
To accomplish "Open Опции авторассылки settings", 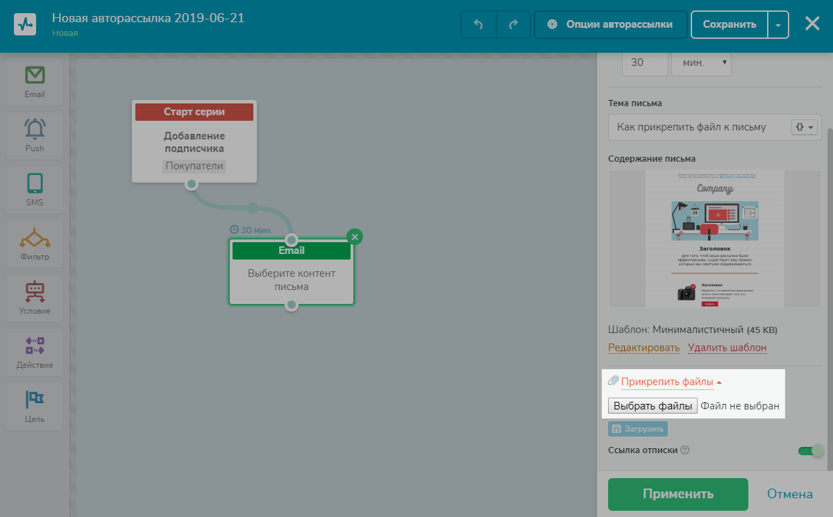I will [611, 24].
